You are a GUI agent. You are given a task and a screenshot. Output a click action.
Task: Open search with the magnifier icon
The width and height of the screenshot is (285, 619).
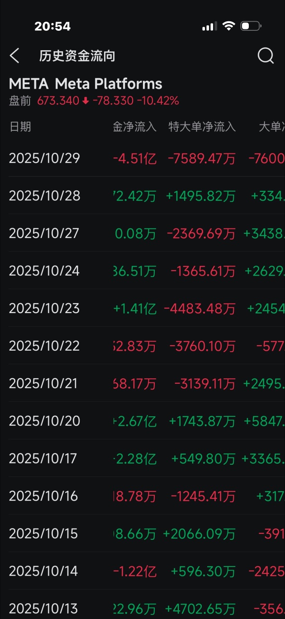(x=266, y=56)
